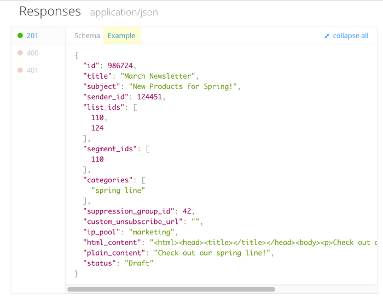
Task: Select the 201 response code
Action: (x=32, y=35)
